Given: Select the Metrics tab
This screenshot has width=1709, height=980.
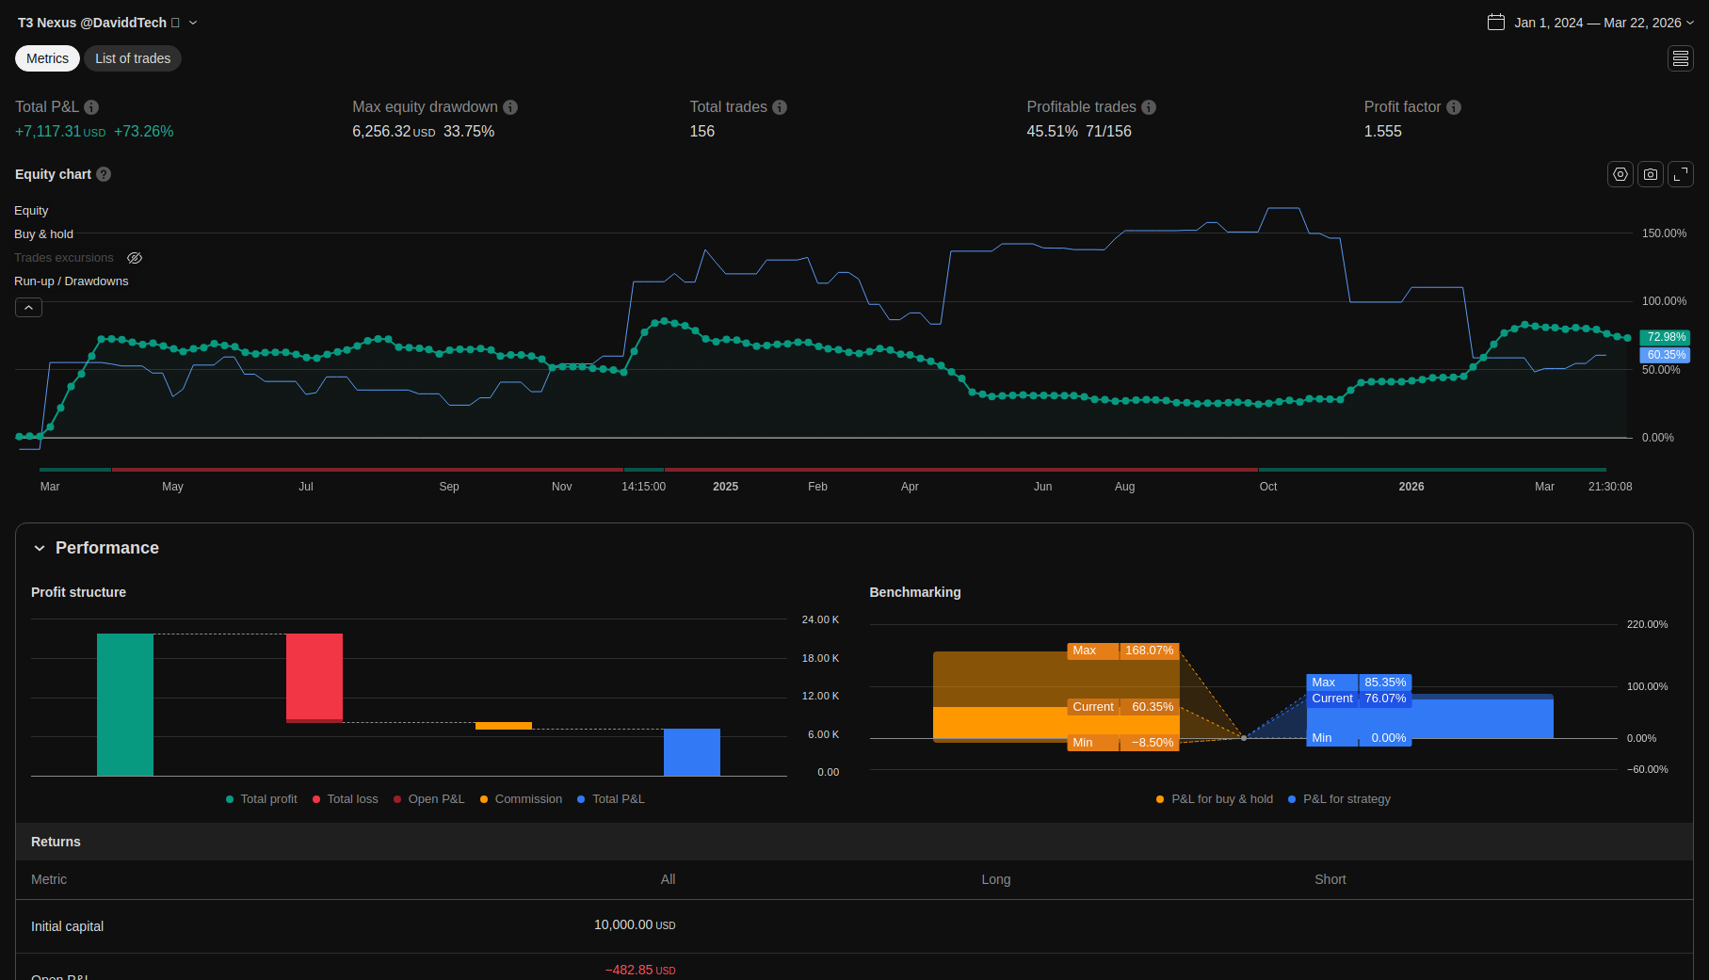Looking at the screenshot, I should pyautogui.click(x=47, y=58).
